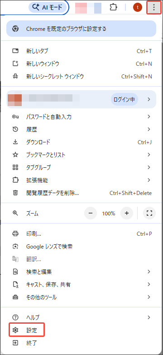The image size is (163, 355).
Task: Click the key icon beside パスワードと自動入力
Action: pos(15,117)
